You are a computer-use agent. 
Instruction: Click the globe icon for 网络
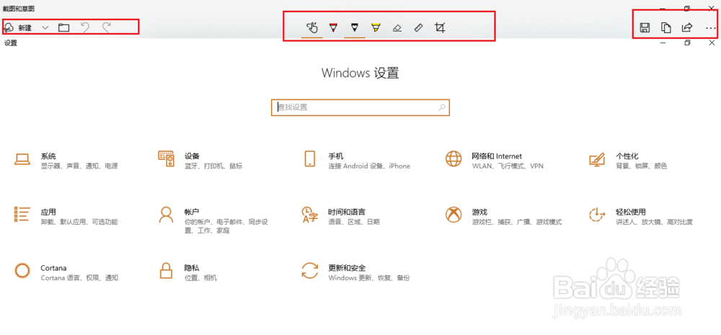[x=454, y=158]
